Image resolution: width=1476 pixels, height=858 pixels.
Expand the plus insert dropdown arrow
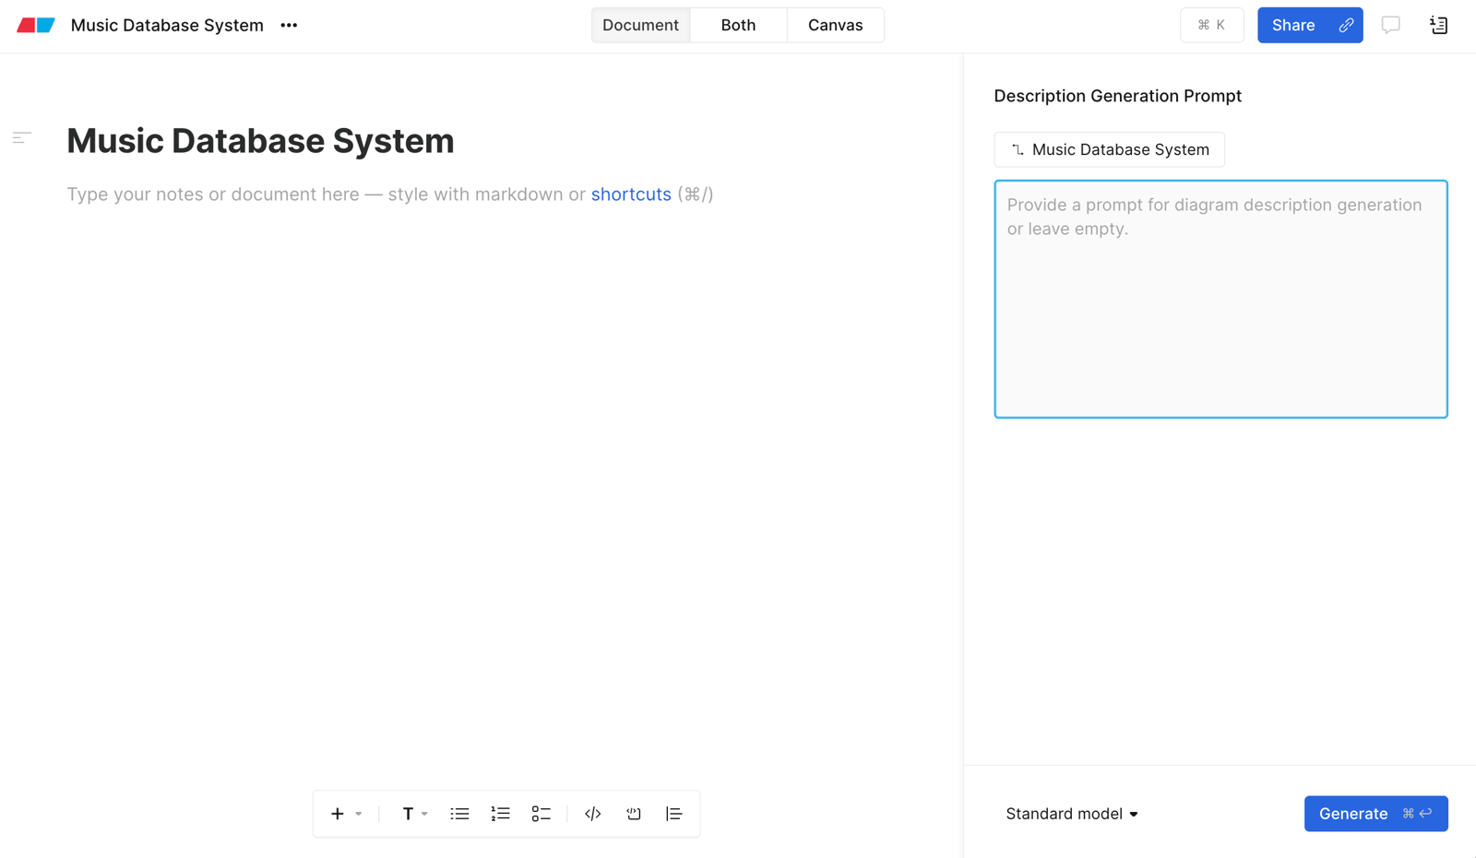pos(359,814)
